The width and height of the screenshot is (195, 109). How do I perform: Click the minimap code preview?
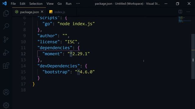(x=185, y=19)
